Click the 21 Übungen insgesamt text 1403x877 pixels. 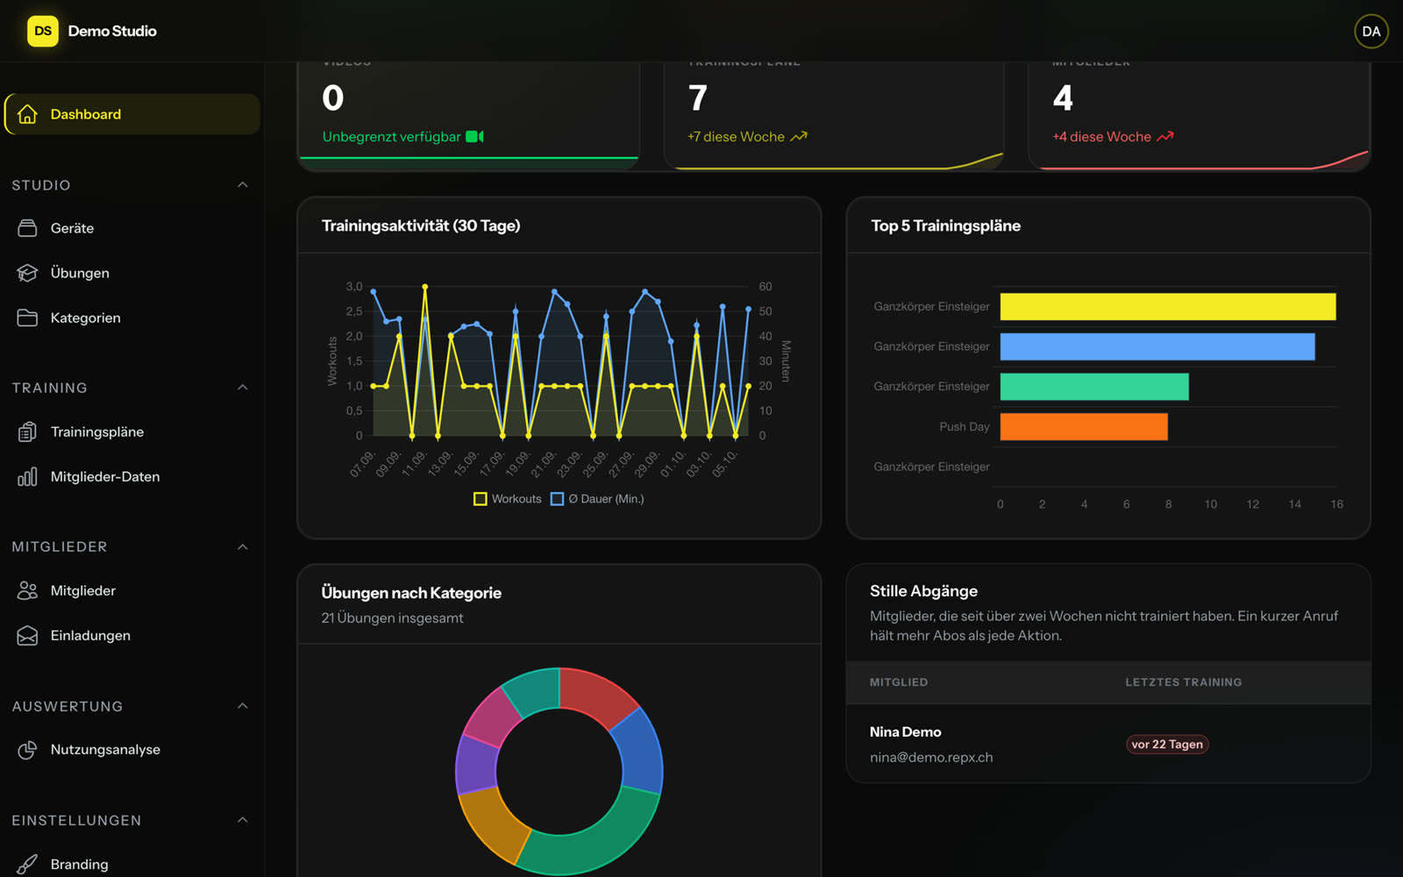click(x=392, y=618)
